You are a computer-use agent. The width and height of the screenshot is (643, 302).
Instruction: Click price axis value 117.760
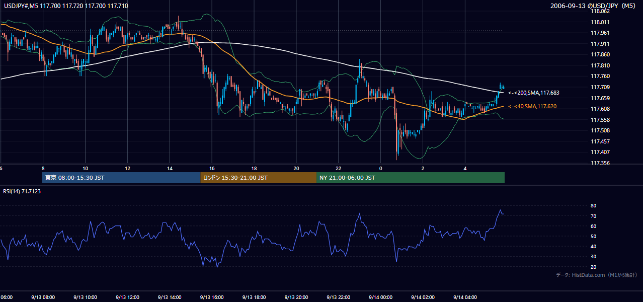point(600,76)
